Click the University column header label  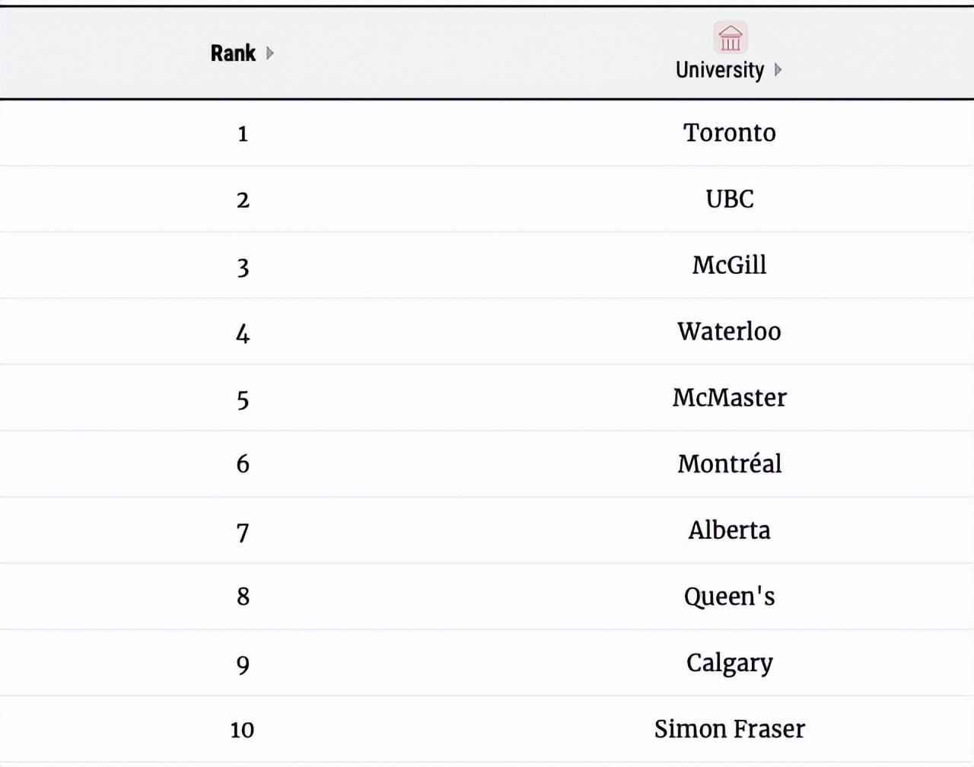coord(719,70)
